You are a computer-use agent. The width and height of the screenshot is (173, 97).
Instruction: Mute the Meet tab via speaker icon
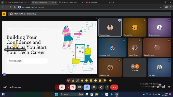click(x=53, y=2)
